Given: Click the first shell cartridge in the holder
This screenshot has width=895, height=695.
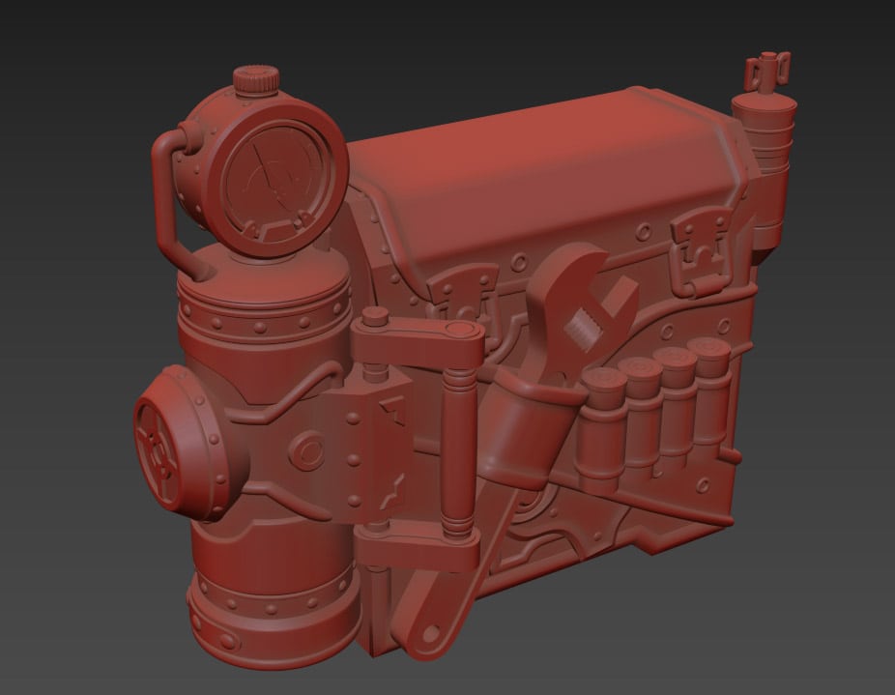Looking at the screenshot, I should (x=601, y=428).
